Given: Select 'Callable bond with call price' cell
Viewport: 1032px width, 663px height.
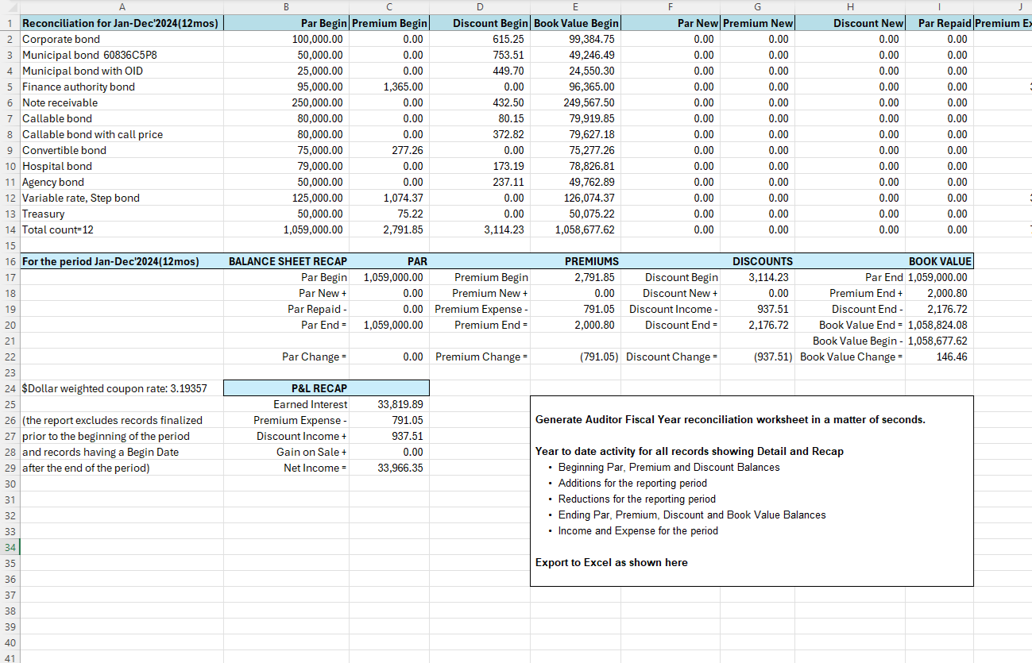Looking at the screenshot, I should (122, 134).
